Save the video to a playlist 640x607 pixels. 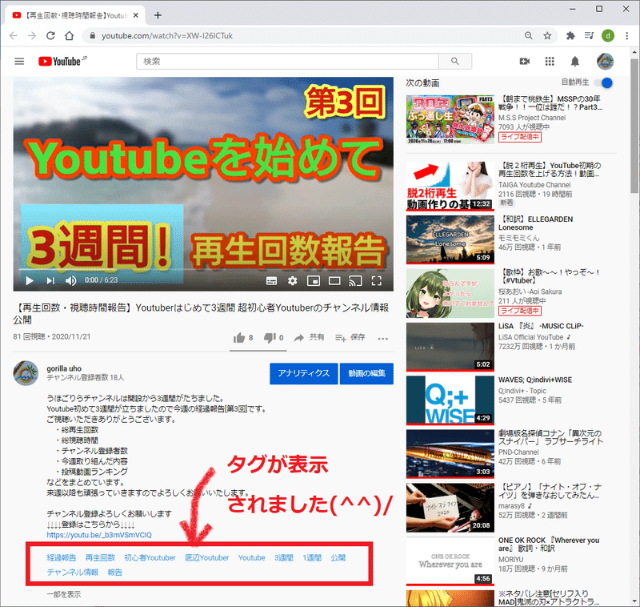pyautogui.click(x=350, y=337)
